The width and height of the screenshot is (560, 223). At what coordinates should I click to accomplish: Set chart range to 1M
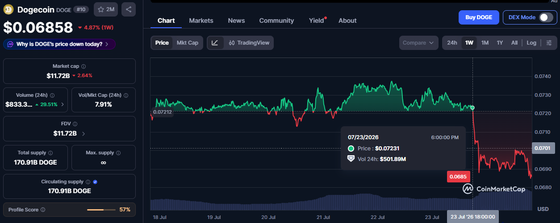[485, 43]
